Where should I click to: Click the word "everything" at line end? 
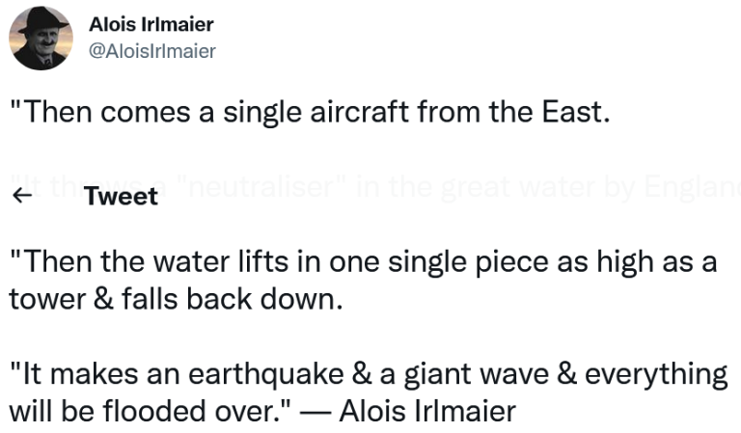pos(656,375)
